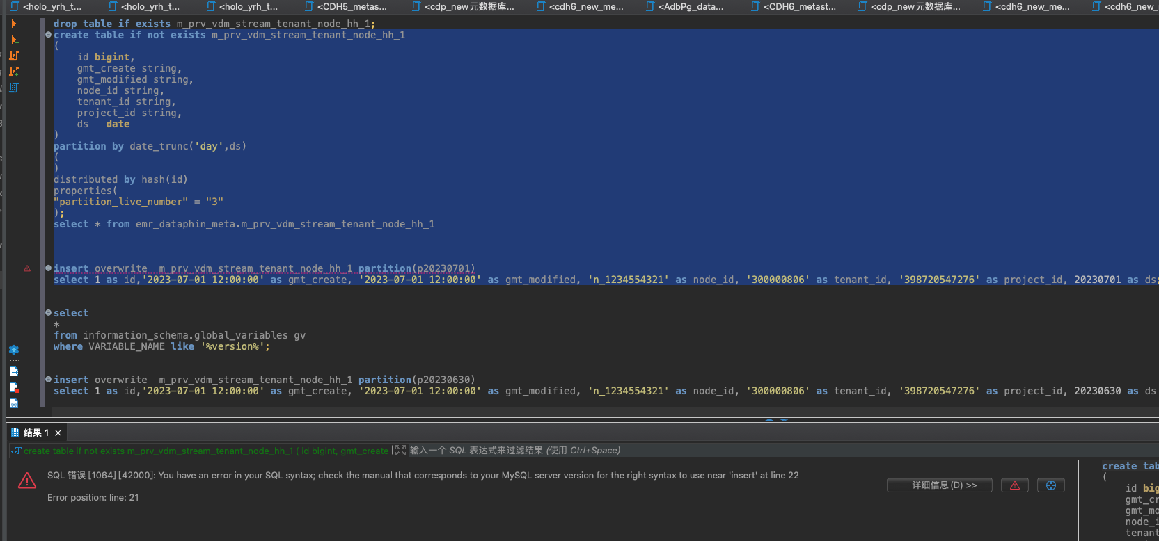Fold the select information_schema query

pos(48,313)
